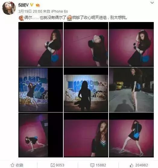Viewport: 158px width, 168px height.
Task: Open the silhouette against graffiti photo
Action: (86, 90)
